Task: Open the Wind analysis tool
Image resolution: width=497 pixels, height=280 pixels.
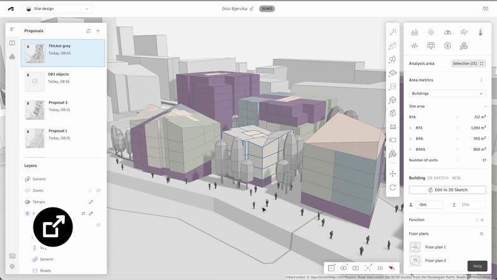Action: [x=464, y=32]
